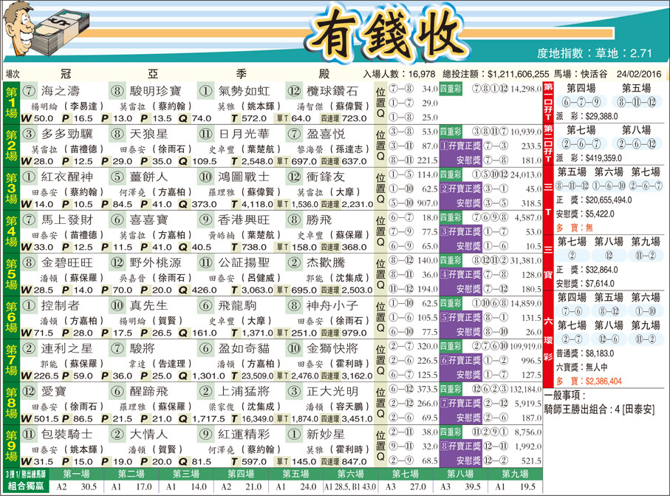This screenshot has width=670, height=496.
Task: Click circled number 7 beside 海之濤
Action: (29, 91)
